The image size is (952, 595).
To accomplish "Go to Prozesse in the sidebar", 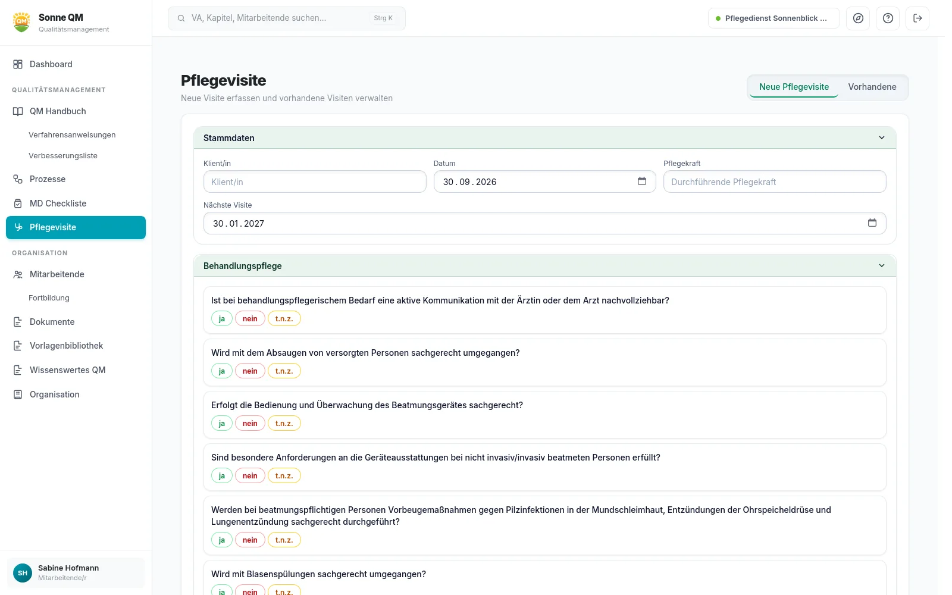I will coord(76,179).
